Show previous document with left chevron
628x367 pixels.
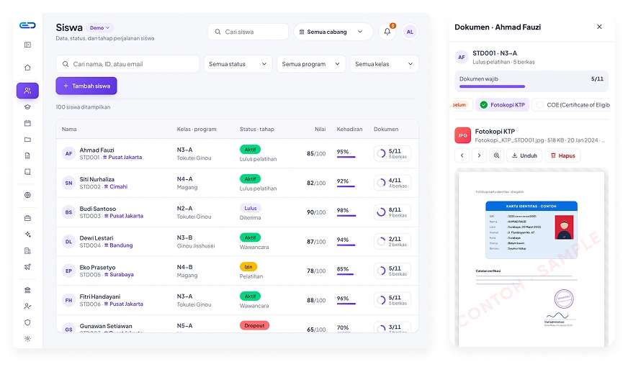[x=462, y=155]
